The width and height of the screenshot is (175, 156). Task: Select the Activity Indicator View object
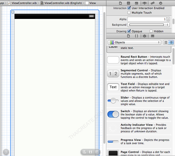pyautogui.click(x=139, y=128)
